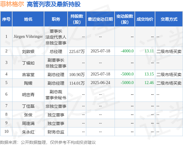Click the 114.01万 shareholding value

[77, 83]
